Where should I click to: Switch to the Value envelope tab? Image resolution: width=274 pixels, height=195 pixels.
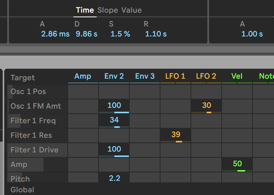coord(132,10)
